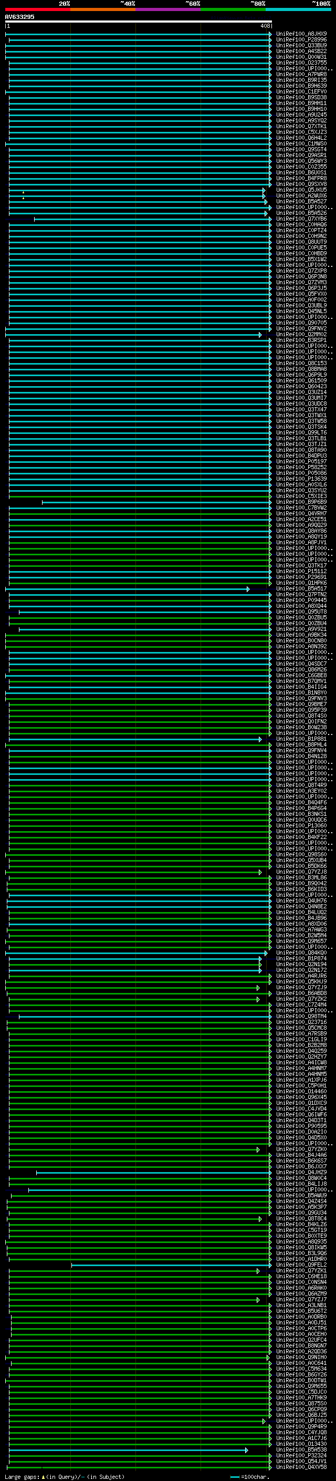
Task: Click the orange ~40% identity legend segment
Action: [103, 10]
